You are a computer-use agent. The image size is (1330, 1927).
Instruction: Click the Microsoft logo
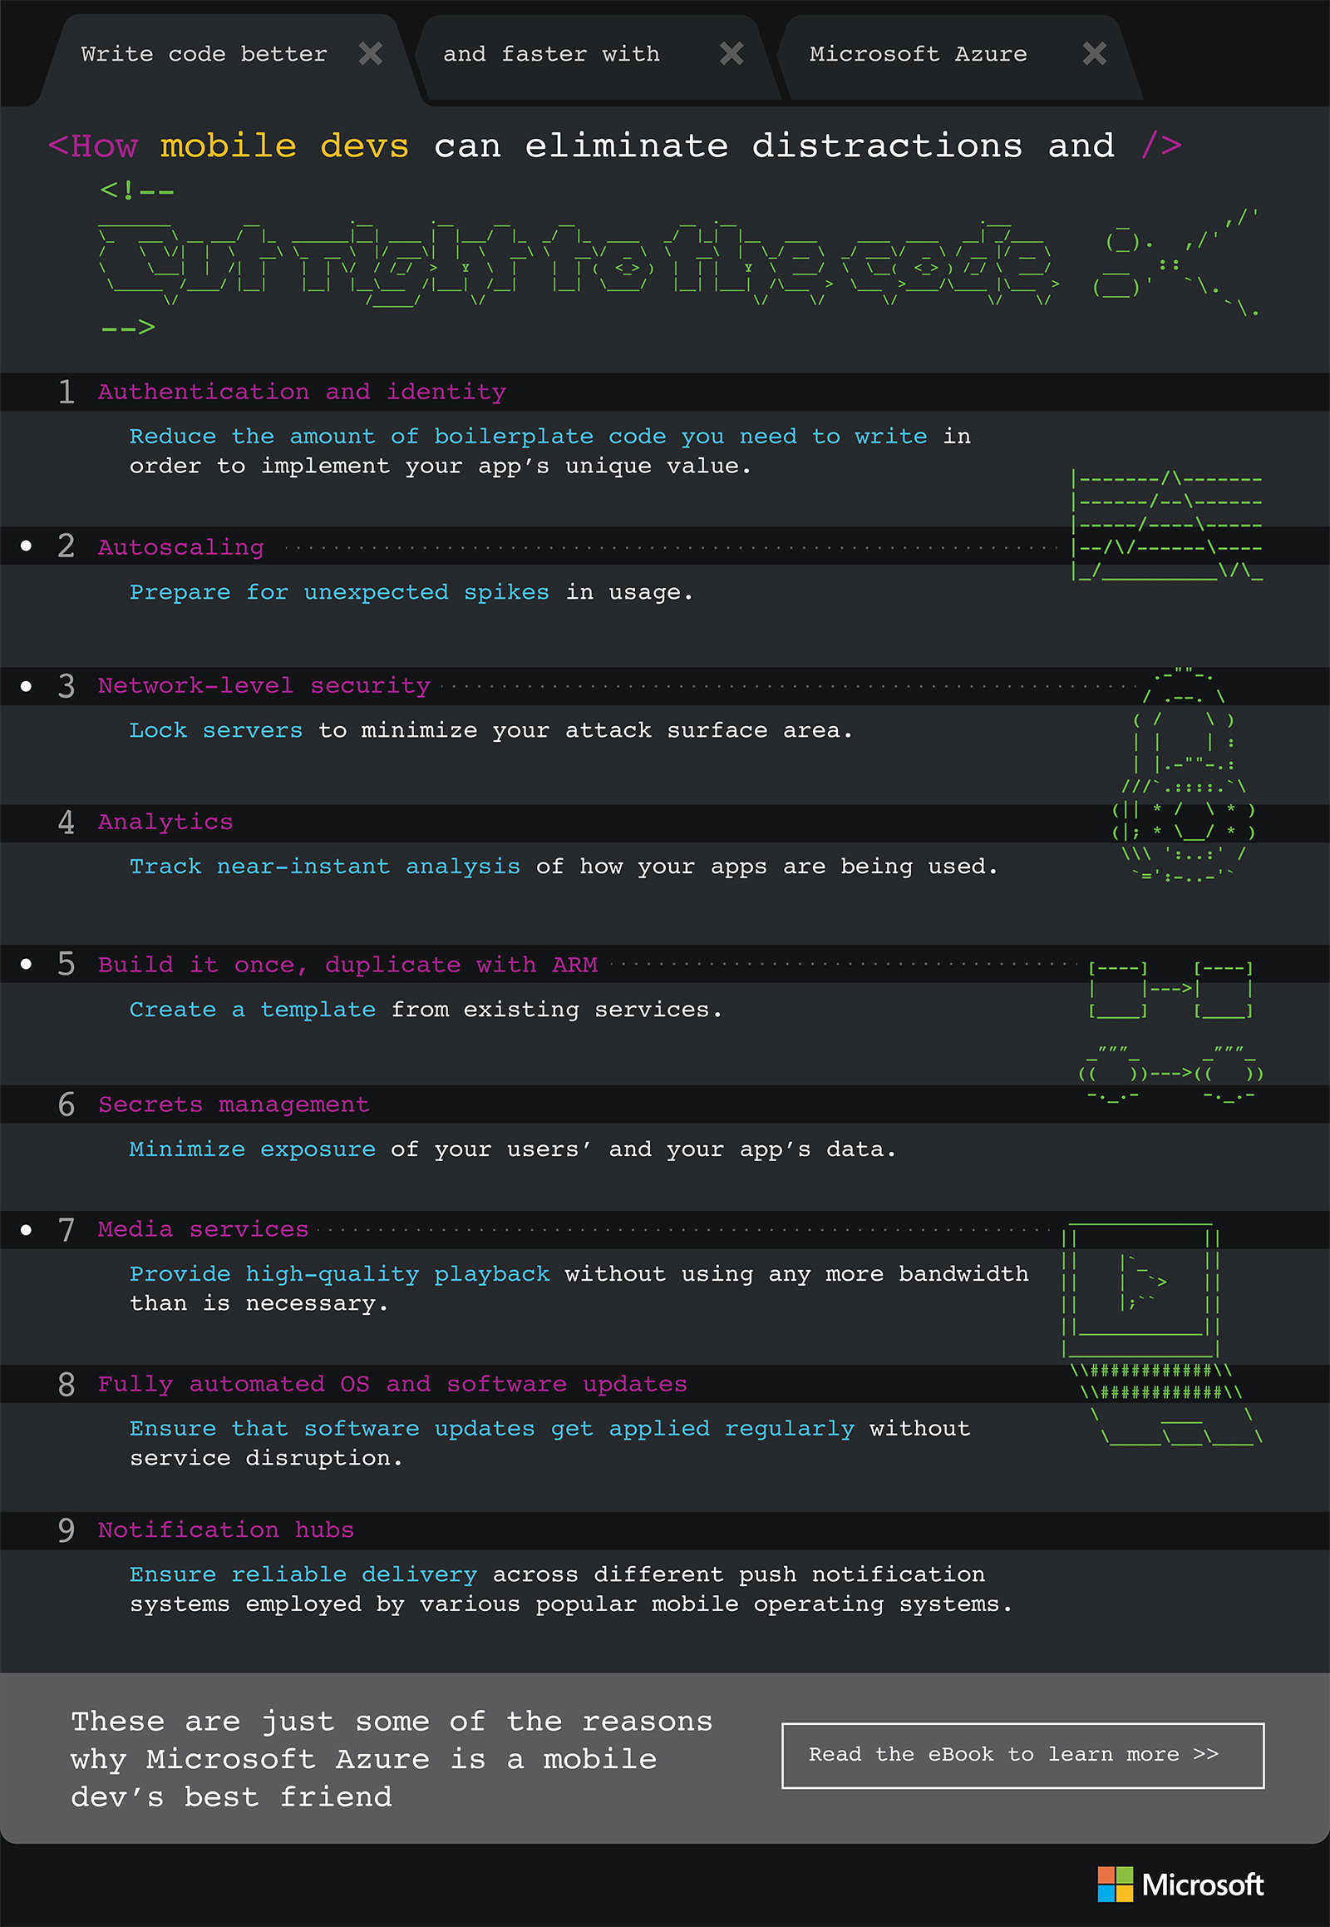(x=1180, y=1884)
